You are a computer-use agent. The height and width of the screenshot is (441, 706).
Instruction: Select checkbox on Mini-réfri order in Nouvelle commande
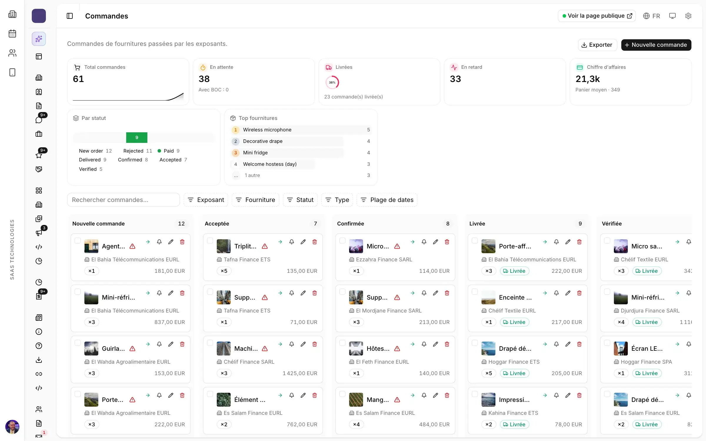[x=78, y=292]
